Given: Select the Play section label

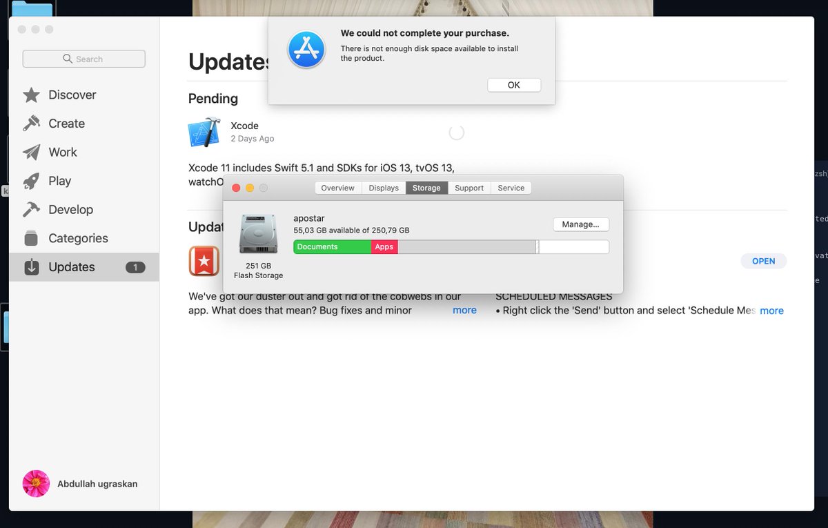Looking at the screenshot, I should tap(60, 181).
